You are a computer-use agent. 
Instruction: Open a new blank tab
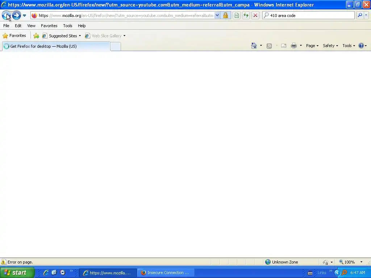coord(116,46)
